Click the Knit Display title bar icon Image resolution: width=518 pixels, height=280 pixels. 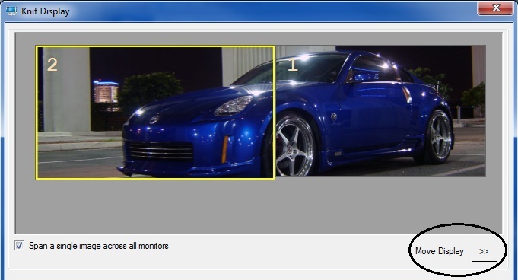[11, 11]
